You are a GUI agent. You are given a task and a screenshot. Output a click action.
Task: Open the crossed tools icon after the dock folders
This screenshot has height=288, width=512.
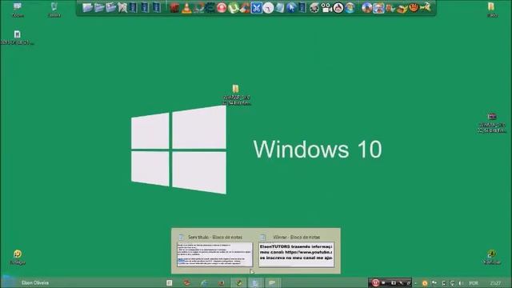(122, 7)
